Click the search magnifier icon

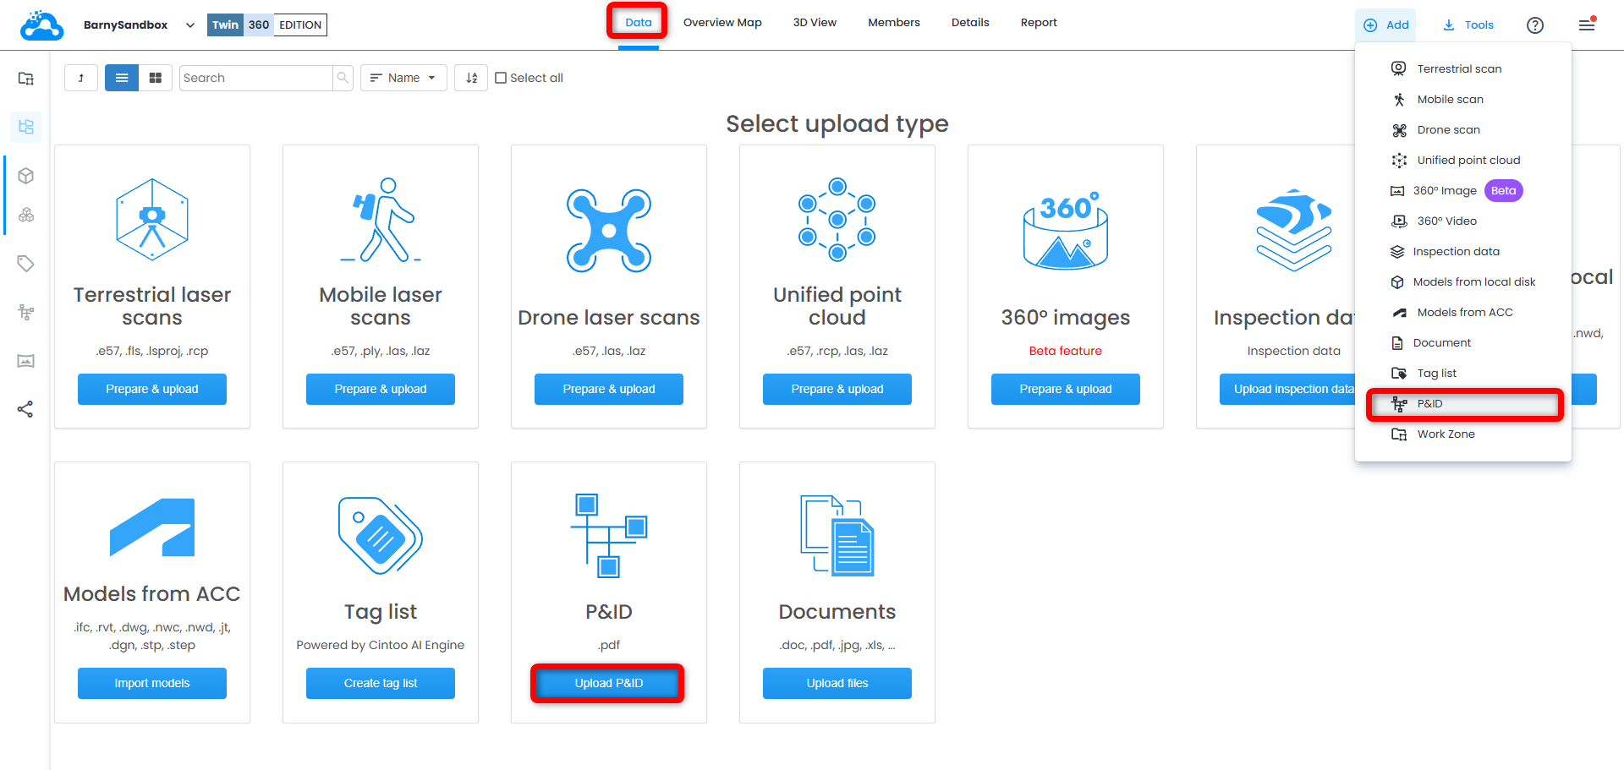[x=343, y=78]
